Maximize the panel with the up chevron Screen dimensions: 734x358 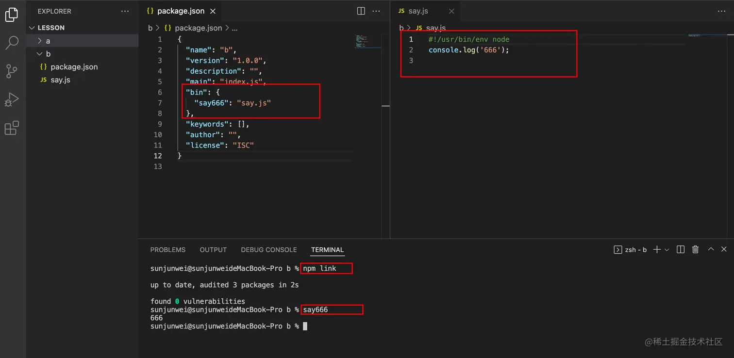point(711,249)
